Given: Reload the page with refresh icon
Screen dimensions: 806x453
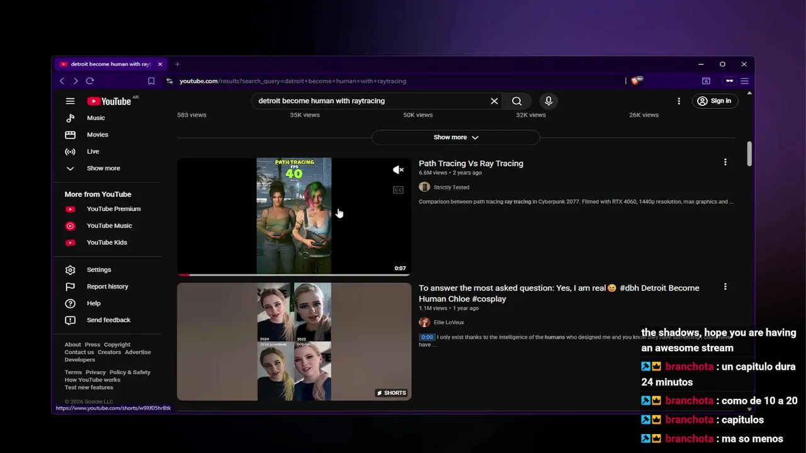Looking at the screenshot, I should [90, 81].
